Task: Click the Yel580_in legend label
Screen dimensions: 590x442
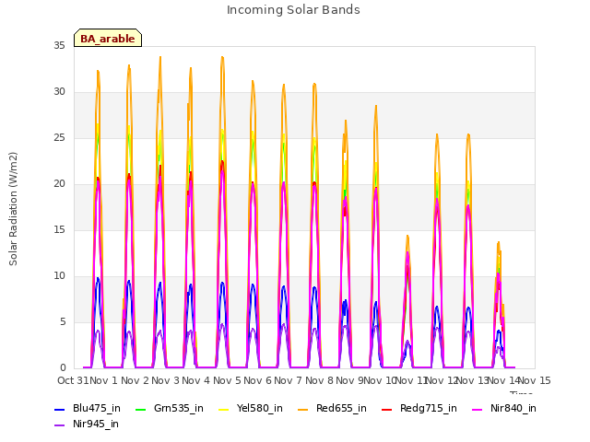Action: point(260,408)
